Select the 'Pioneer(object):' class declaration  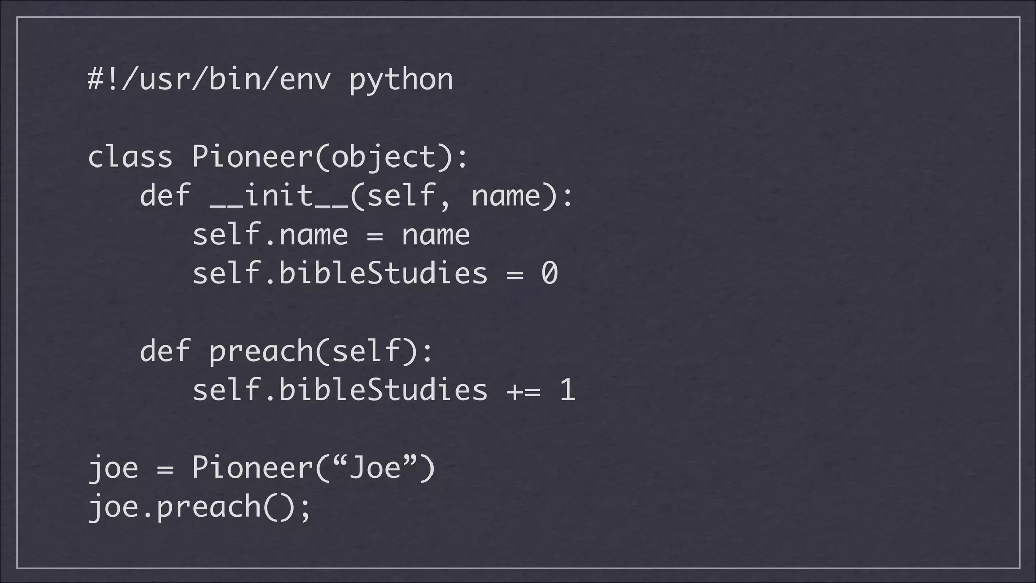click(330, 158)
